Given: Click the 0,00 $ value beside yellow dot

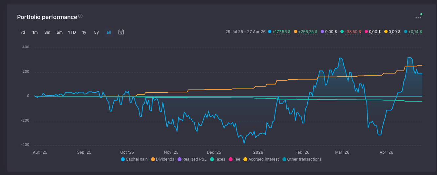Looking at the screenshot, I should pos(395,32).
